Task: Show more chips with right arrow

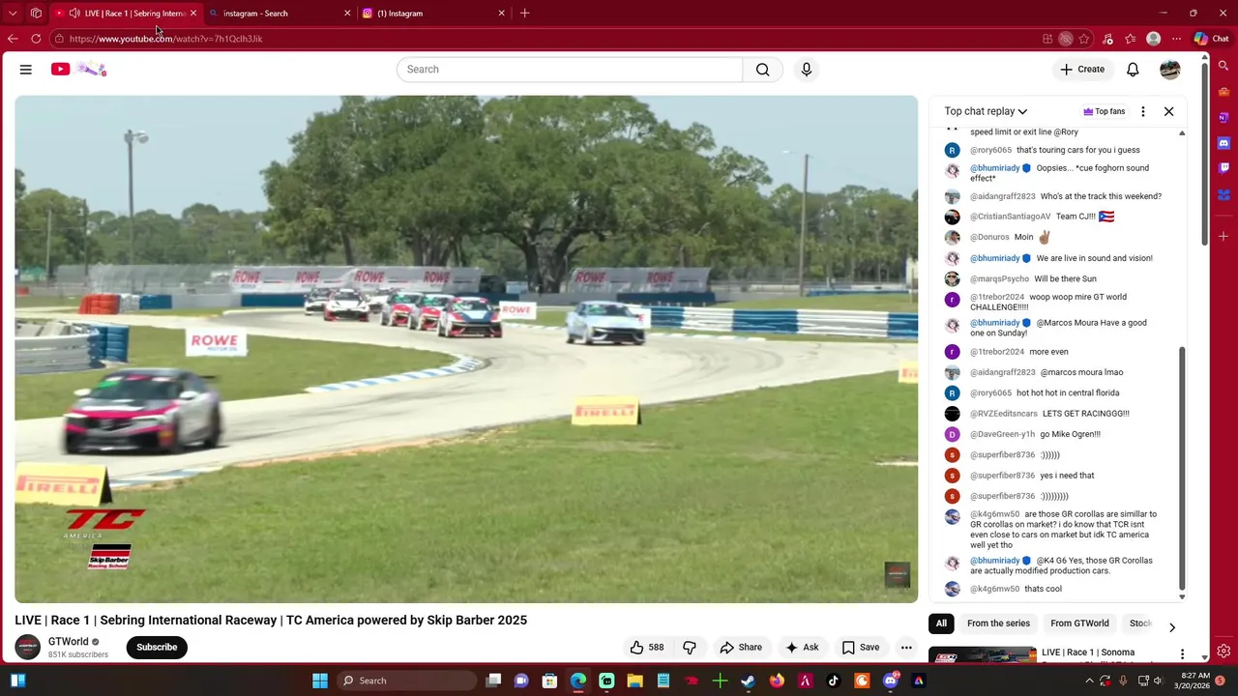Action: (x=1172, y=626)
